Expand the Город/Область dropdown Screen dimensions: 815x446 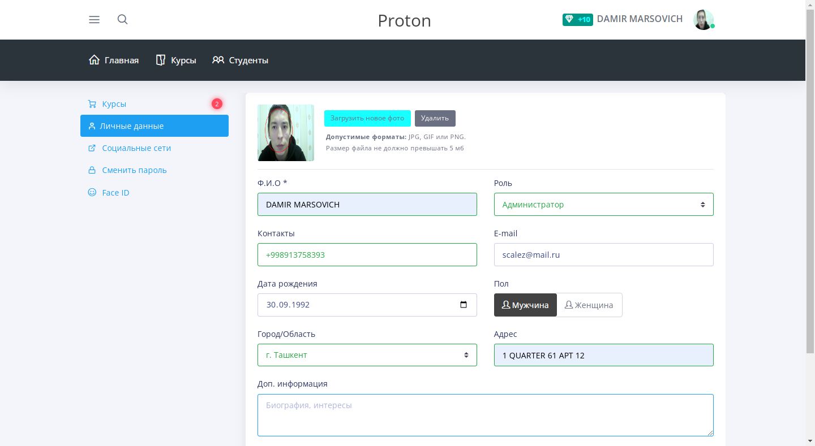point(367,355)
